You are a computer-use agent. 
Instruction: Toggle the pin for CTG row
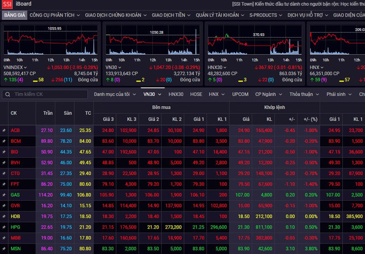[4, 173]
